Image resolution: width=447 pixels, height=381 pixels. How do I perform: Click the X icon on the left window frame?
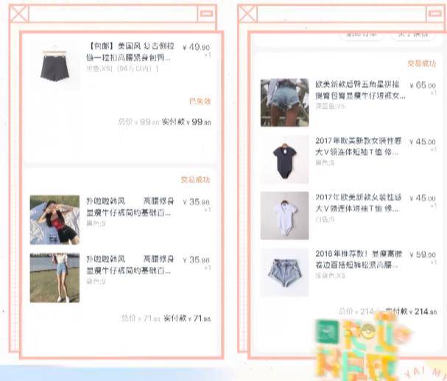(17, 13)
